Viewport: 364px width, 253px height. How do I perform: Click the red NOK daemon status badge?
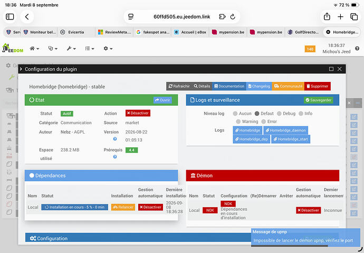tap(210, 210)
